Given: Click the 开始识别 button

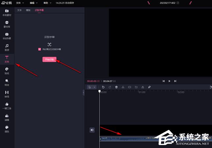Looking at the screenshot, I should [49, 59].
